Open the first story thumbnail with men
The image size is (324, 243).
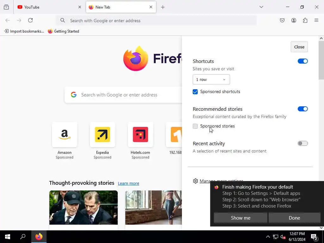[x=84, y=208]
